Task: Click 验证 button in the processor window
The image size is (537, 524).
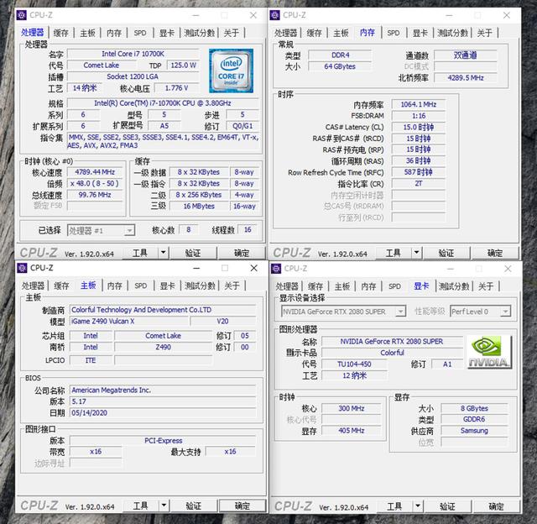Action: pos(193,253)
